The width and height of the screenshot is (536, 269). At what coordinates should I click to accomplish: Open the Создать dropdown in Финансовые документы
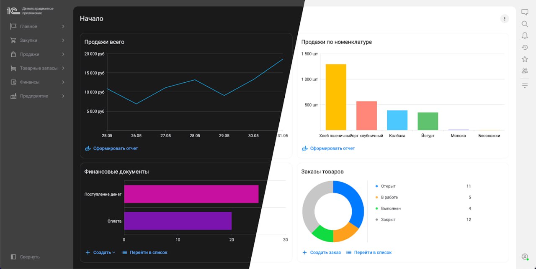[100, 252]
